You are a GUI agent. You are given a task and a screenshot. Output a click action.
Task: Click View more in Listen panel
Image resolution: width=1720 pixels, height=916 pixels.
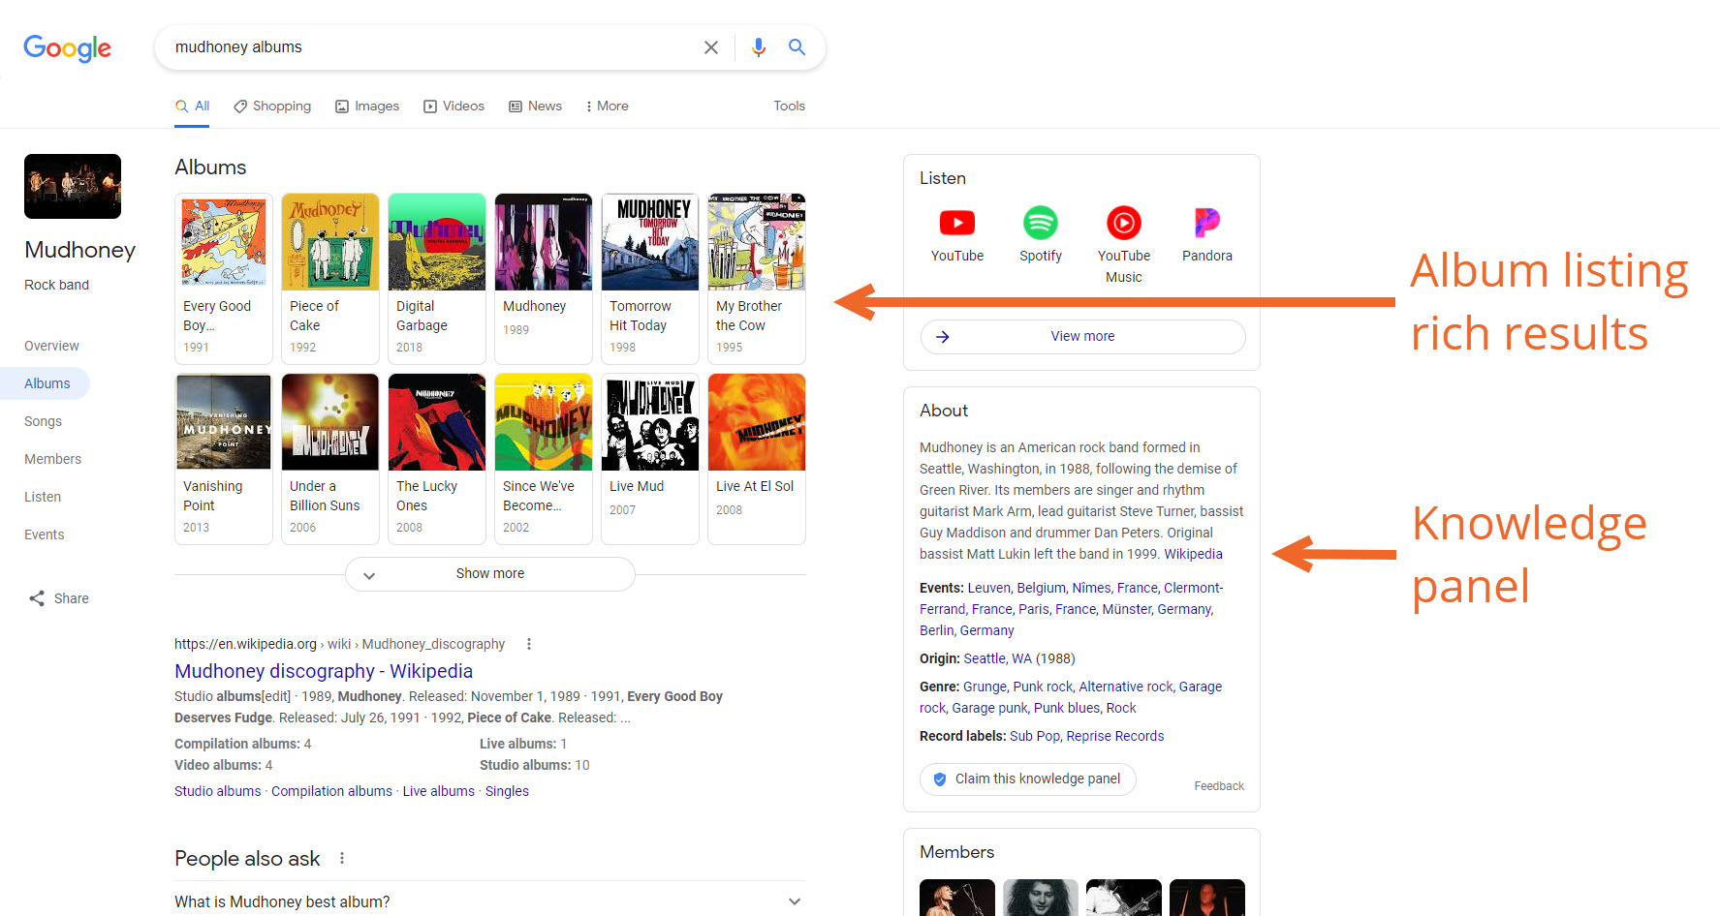click(1082, 337)
